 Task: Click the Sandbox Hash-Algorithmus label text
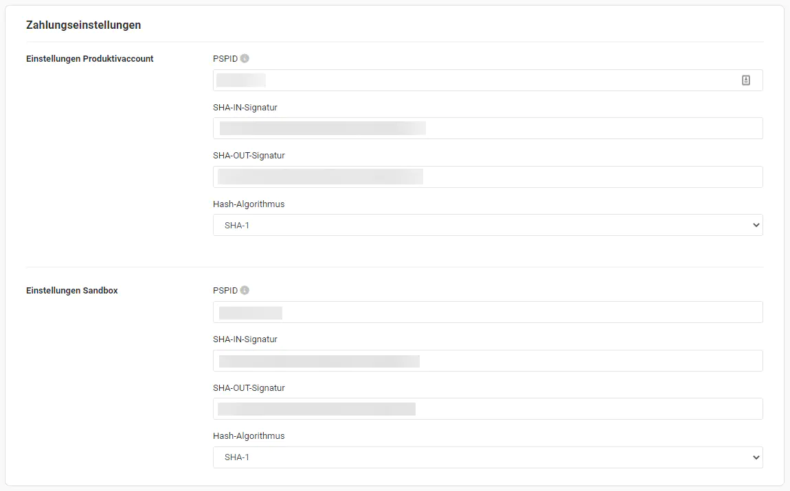tap(249, 436)
